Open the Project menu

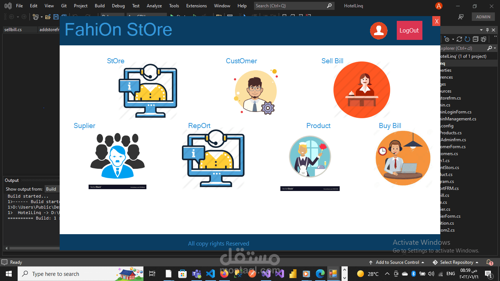[x=81, y=6]
